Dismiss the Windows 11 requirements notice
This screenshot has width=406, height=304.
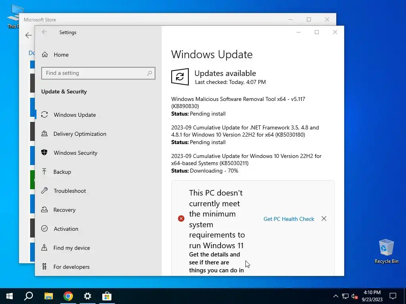324,218
